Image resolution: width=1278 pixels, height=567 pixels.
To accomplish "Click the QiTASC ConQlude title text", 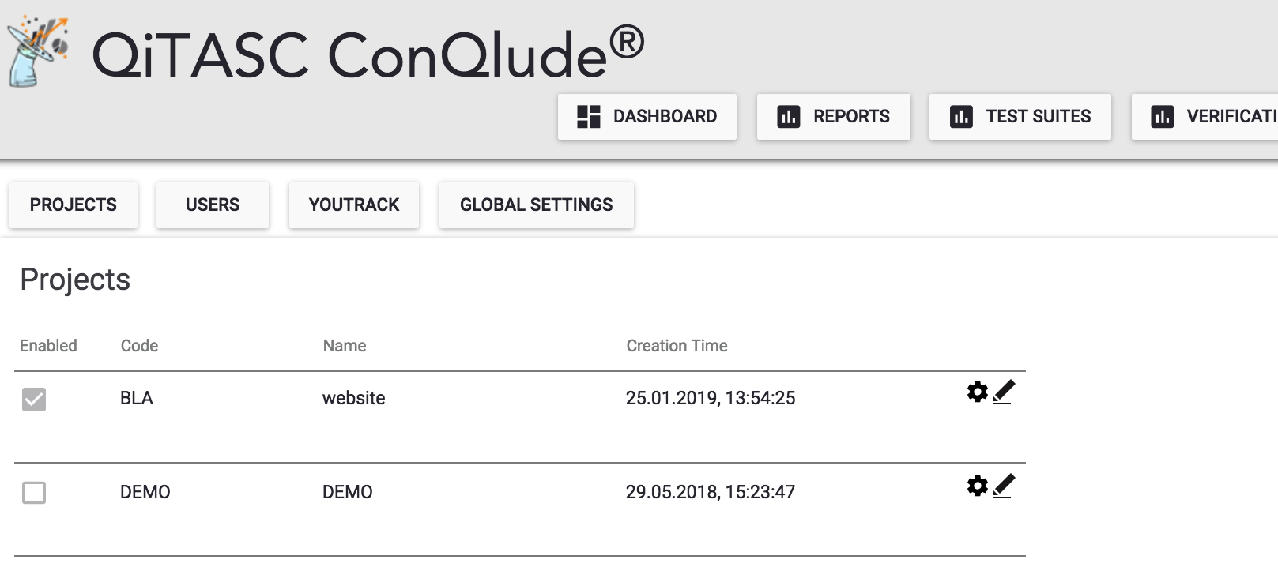I will (368, 54).
